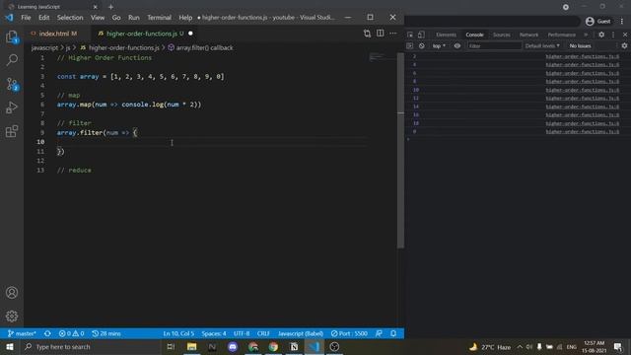Open the Selection menu
The image size is (631, 355).
(x=70, y=18)
